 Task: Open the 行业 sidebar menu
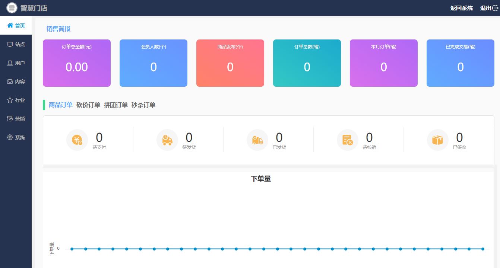16,100
